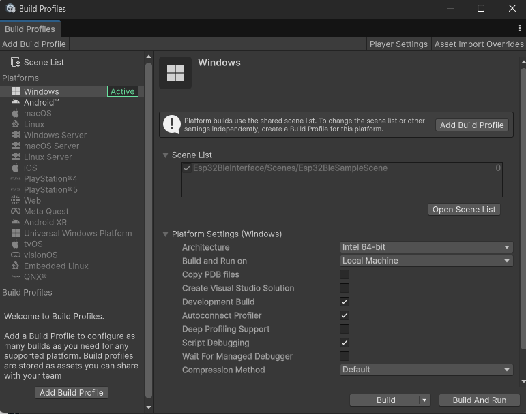Select the PlayStation®5 platform icon
The height and width of the screenshot is (414, 526).
click(x=16, y=190)
